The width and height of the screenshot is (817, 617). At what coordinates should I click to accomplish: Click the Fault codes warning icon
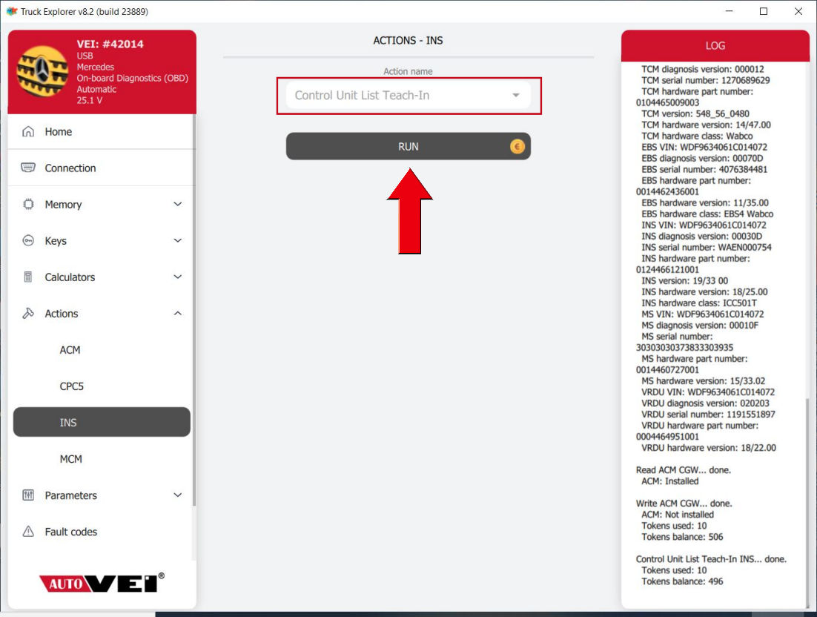pyautogui.click(x=28, y=532)
